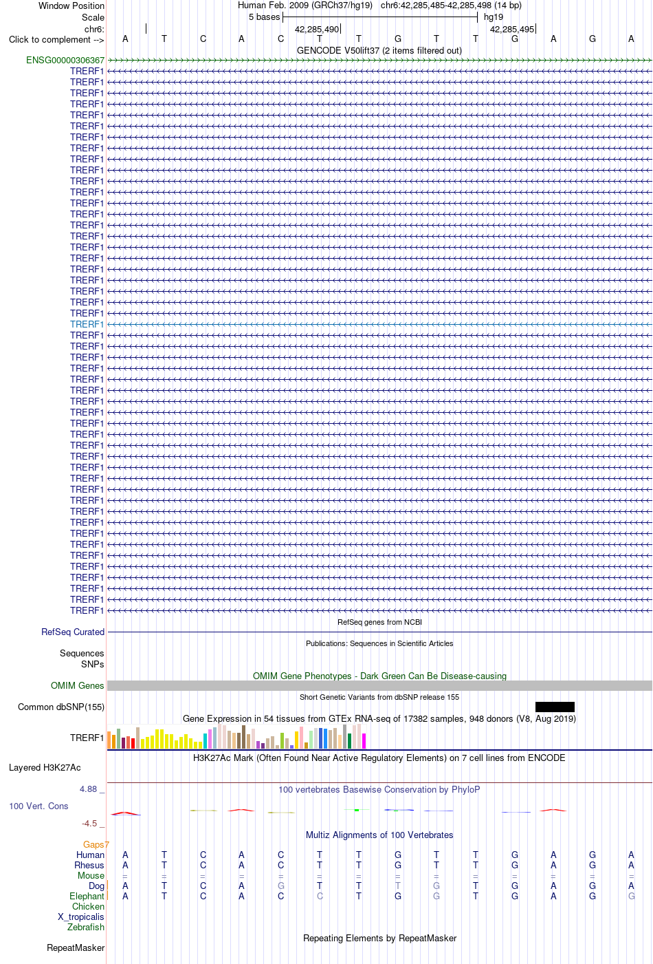
Task: Click the -4.5 PhyloP lower value
Action: [89, 823]
